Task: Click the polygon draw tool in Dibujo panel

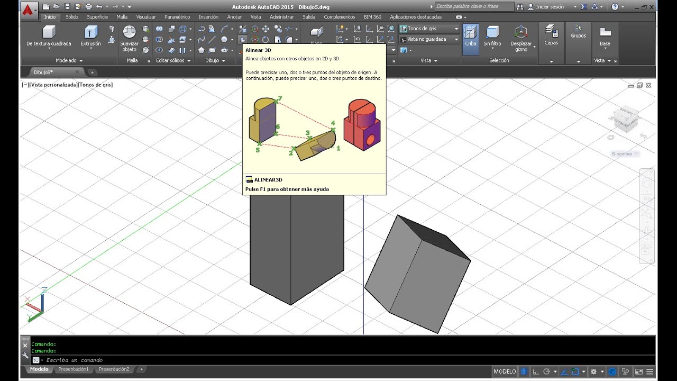Action: [x=202, y=50]
